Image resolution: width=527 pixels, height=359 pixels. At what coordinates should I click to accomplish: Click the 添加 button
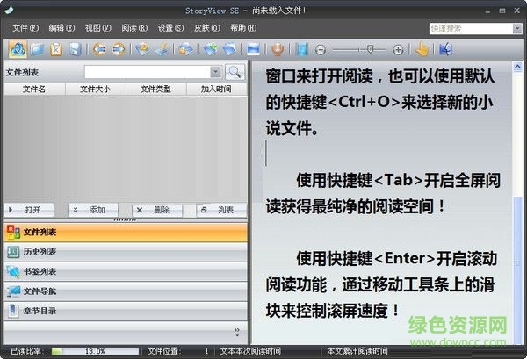(96, 210)
